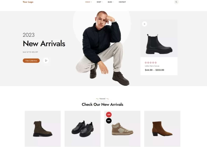Play the video with the play button

click(46, 61)
